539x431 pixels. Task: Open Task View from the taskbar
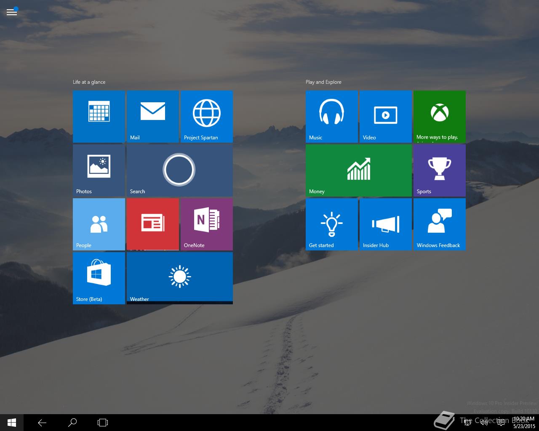(x=103, y=423)
